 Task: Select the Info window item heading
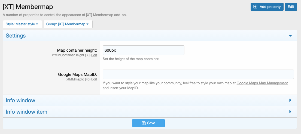26,112
